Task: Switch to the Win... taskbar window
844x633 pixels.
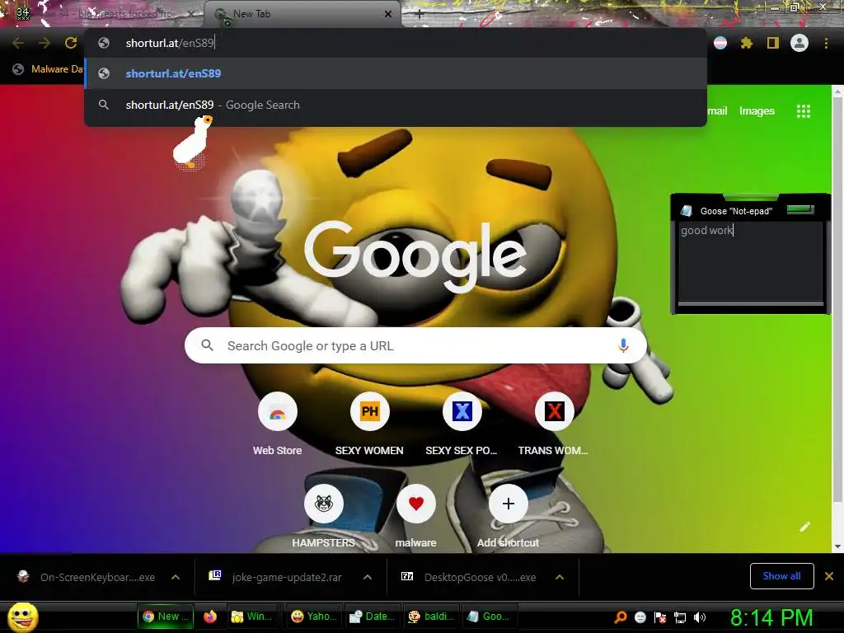Action: coord(251,617)
